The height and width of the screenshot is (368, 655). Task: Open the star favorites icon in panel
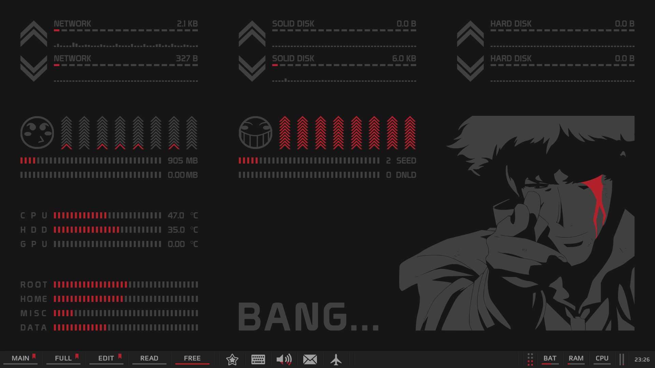pos(232,359)
